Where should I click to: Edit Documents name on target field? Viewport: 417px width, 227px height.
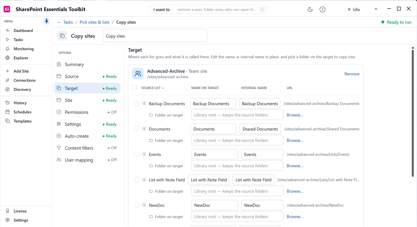(213, 129)
